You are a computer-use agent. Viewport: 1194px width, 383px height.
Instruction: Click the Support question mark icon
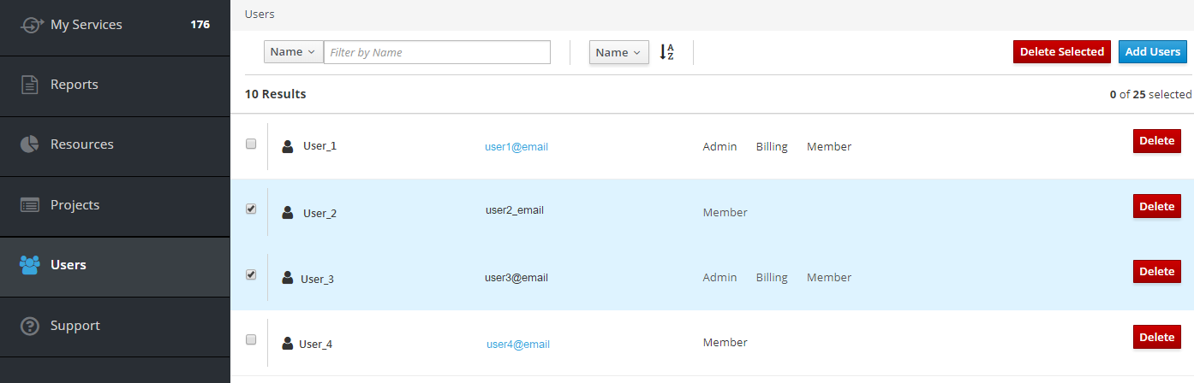click(30, 326)
